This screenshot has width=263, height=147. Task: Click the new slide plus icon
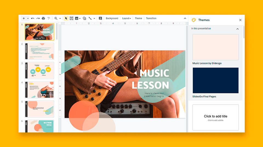pyautogui.click(x=24, y=19)
